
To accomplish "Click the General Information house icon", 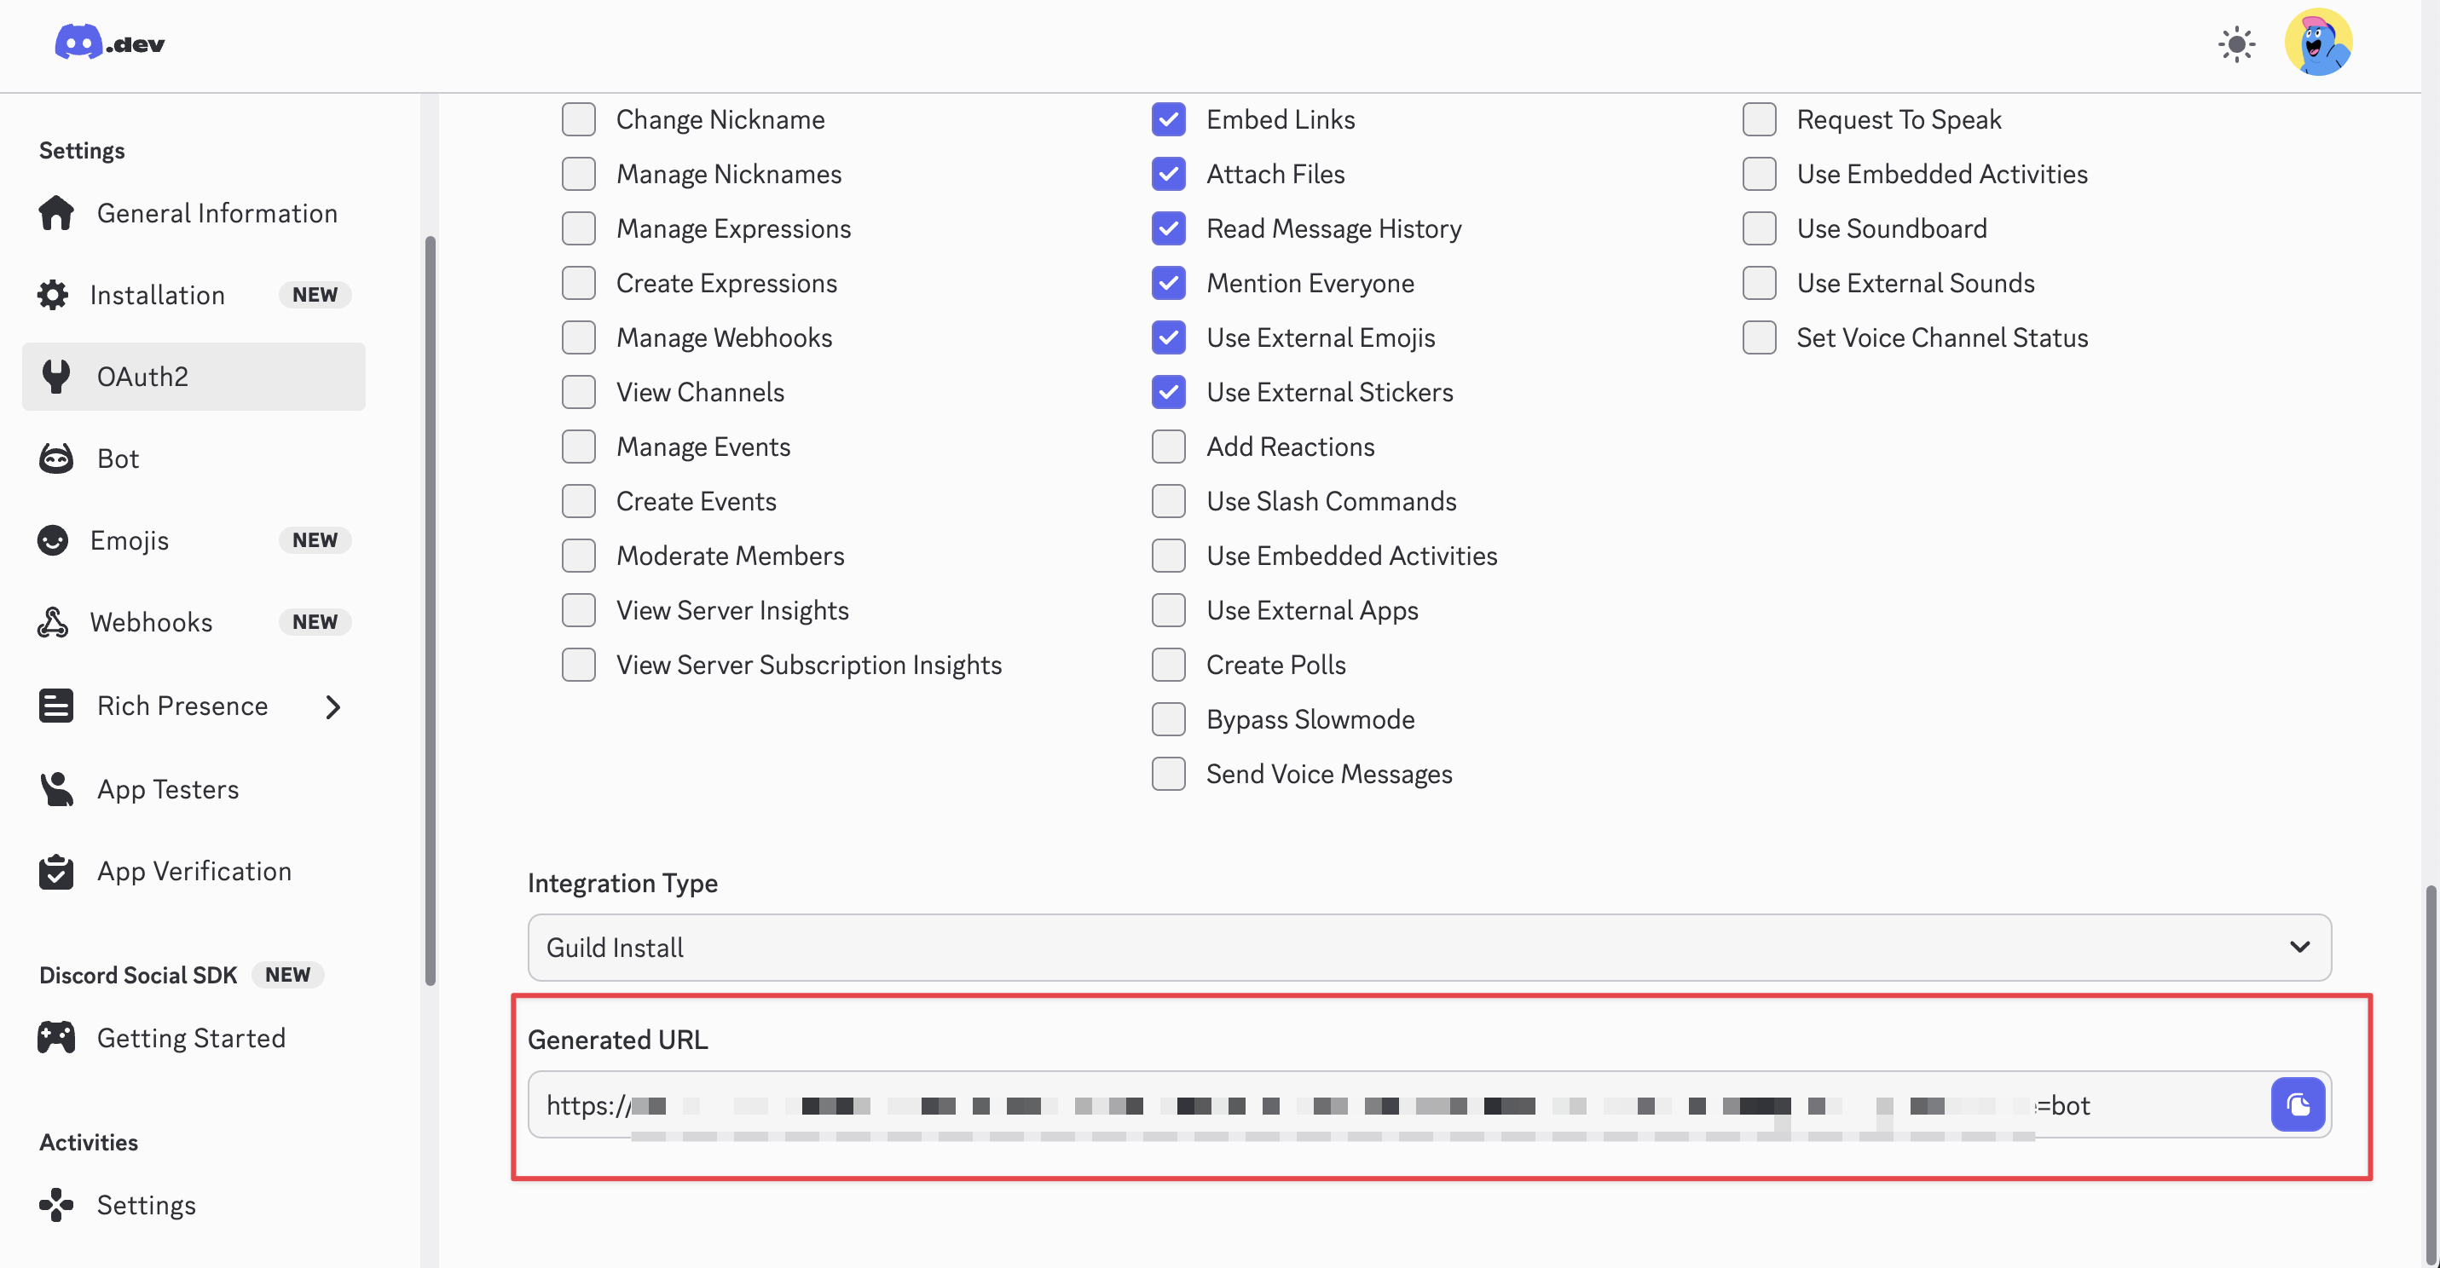I will coord(56,213).
